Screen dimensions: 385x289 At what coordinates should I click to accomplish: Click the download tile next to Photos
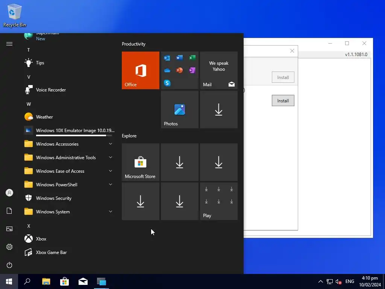coord(219,110)
